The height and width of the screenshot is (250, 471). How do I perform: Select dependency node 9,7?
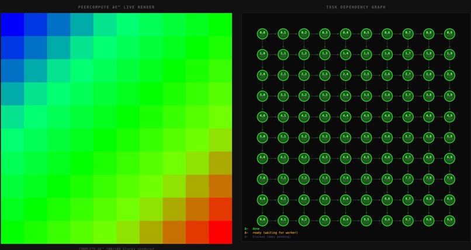tap(408, 221)
